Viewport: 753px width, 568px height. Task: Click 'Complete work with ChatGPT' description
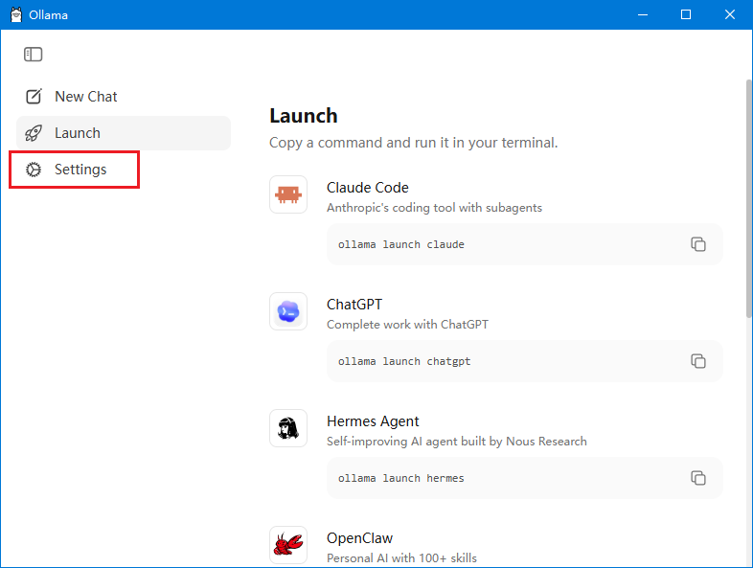click(407, 325)
